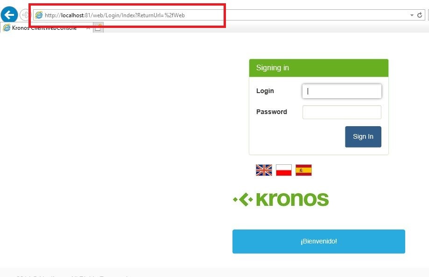The image size is (429, 277).
Task: Click the localhost URL in address bar
Action: pyautogui.click(x=115, y=15)
